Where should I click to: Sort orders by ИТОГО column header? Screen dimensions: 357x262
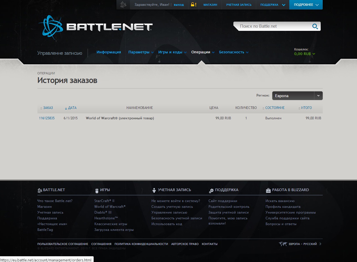[307, 108]
